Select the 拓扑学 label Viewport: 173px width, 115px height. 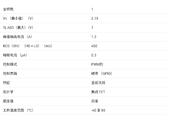coord(8,92)
